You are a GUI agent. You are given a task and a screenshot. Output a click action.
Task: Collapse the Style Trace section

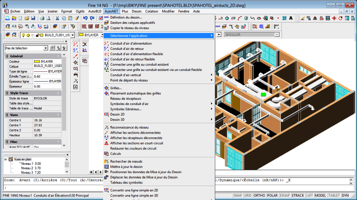58,93
